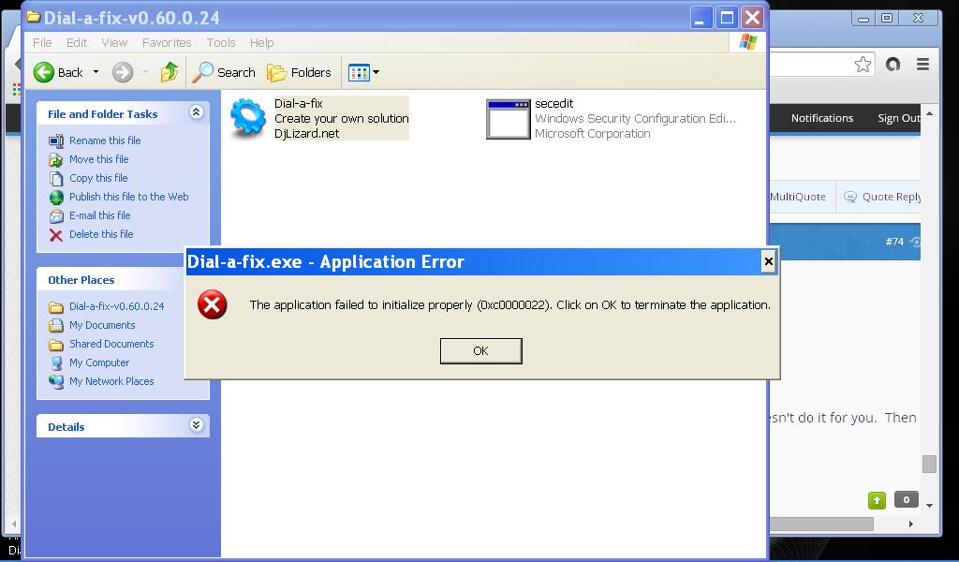The image size is (959, 562).
Task: Click the red X Delete icon
Action: (56, 235)
